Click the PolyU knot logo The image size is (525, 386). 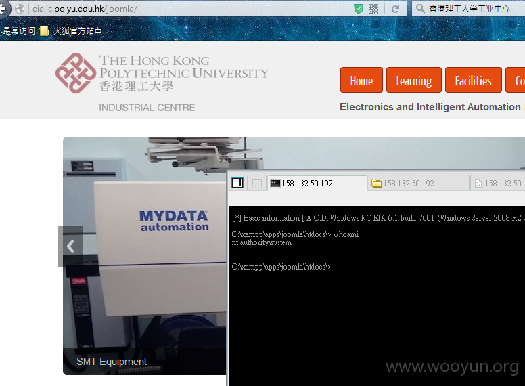click(76, 73)
